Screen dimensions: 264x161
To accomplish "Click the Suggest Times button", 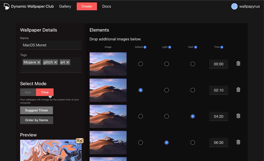I will point(36,110).
